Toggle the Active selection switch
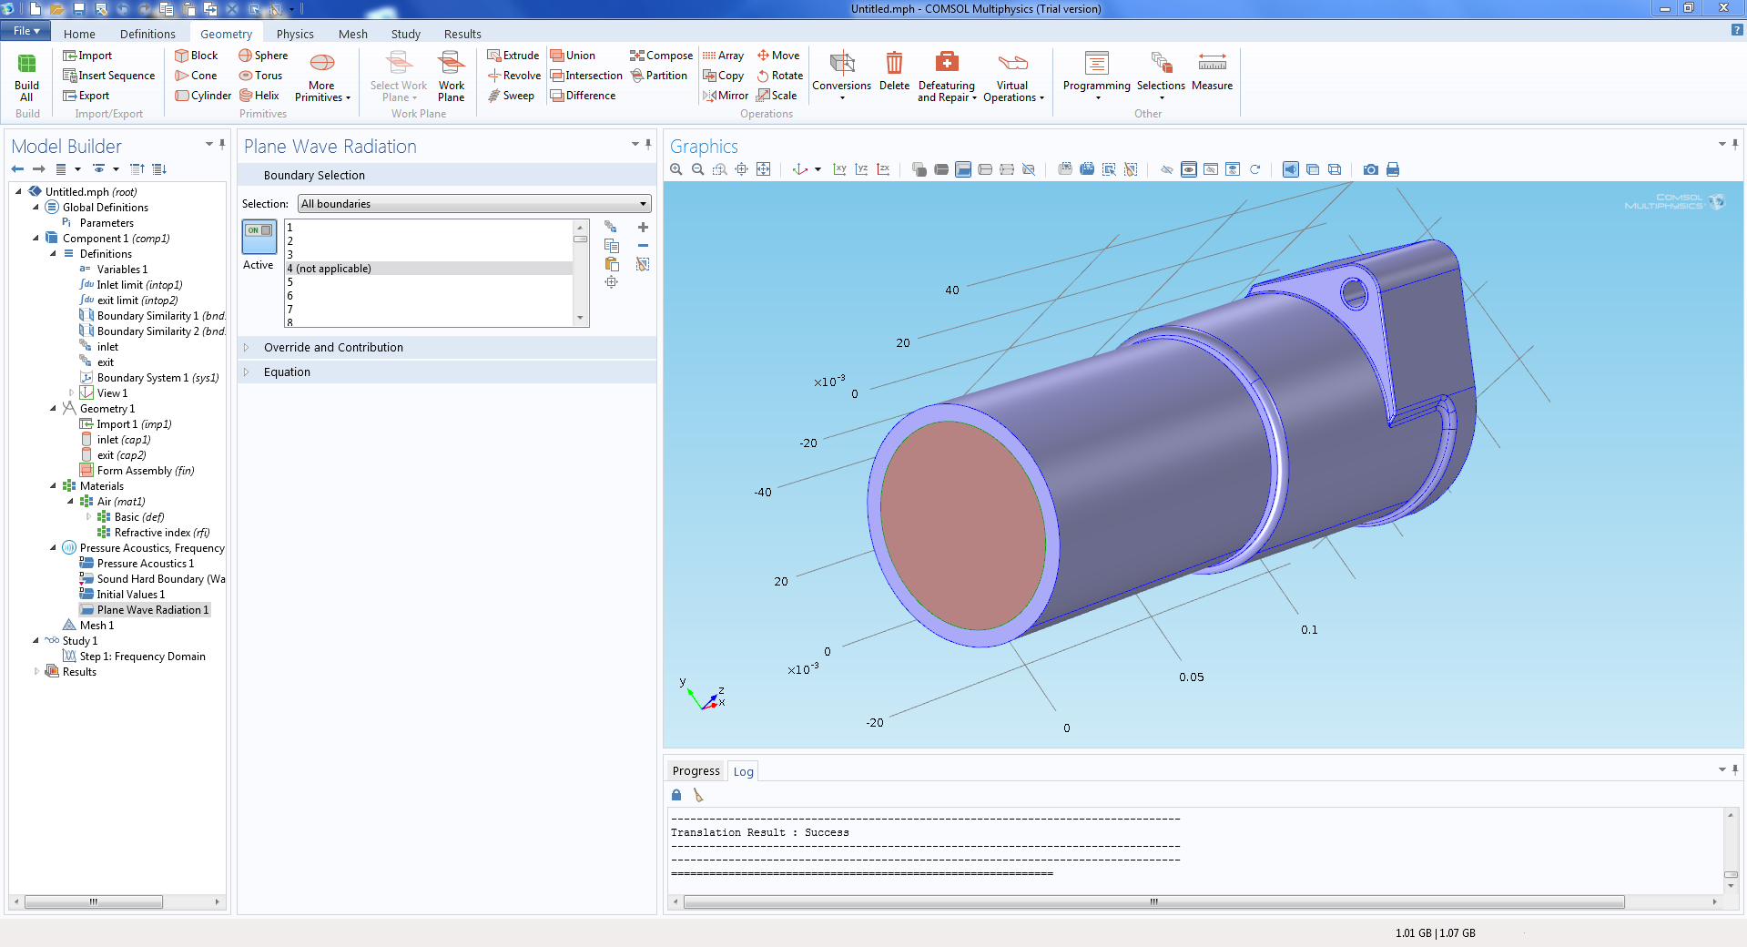 pos(259,236)
